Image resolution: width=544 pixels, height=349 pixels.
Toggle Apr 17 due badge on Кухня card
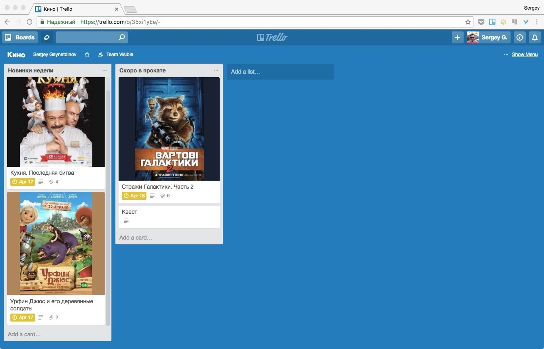[23, 182]
